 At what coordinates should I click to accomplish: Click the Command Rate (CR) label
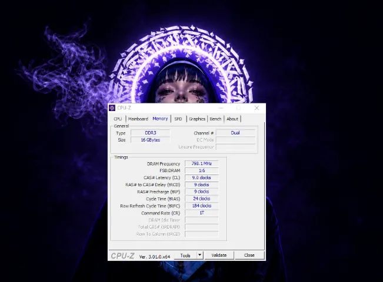click(x=161, y=213)
